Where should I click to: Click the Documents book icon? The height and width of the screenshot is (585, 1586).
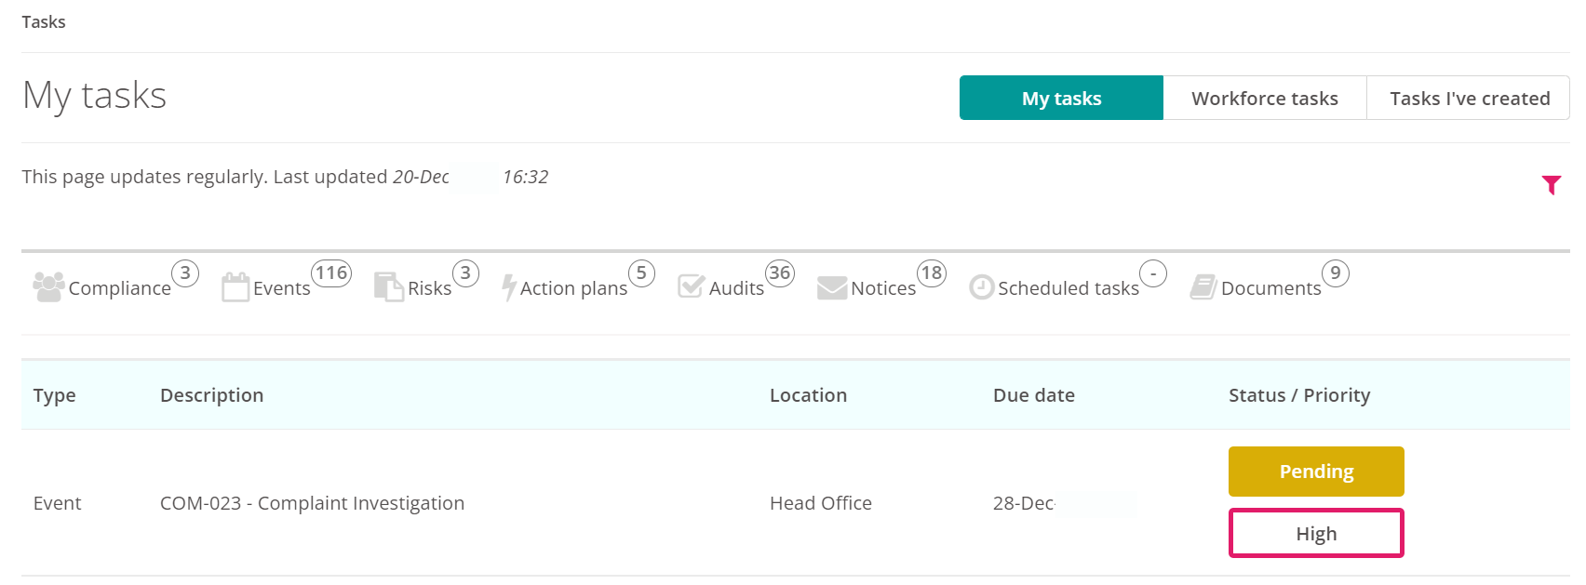tap(1203, 286)
